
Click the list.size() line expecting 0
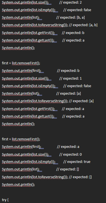[42, 154]
